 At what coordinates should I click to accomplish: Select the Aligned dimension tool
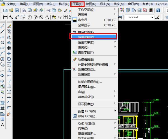11,17
